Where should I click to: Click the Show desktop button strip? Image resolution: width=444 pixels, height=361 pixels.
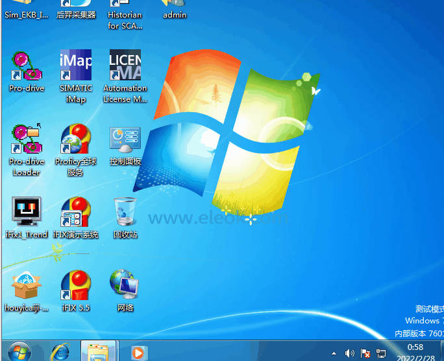442,351
